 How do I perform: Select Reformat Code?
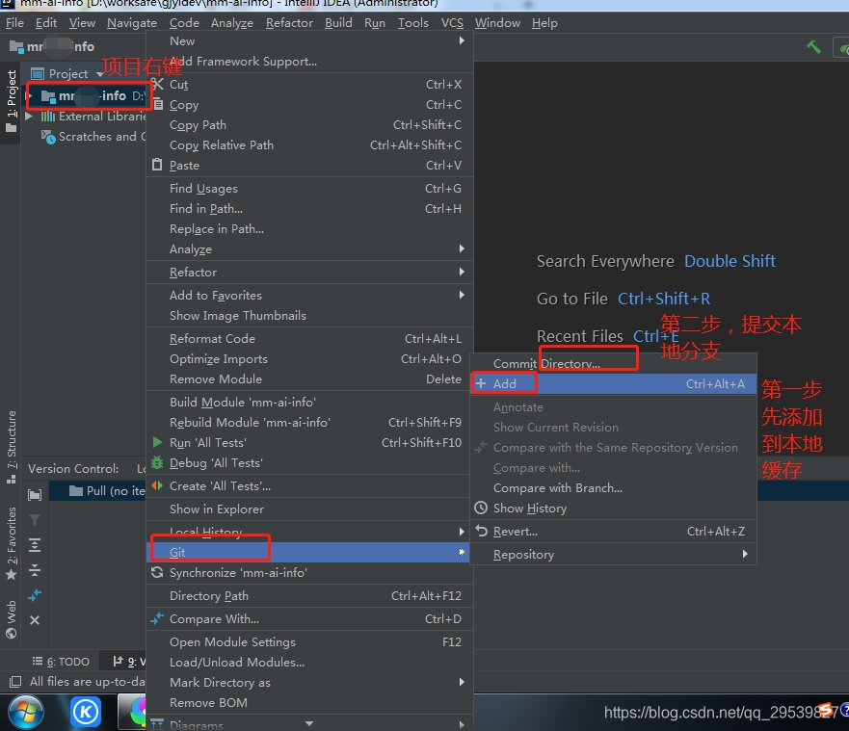pyautogui.click(x=307, y=338)
